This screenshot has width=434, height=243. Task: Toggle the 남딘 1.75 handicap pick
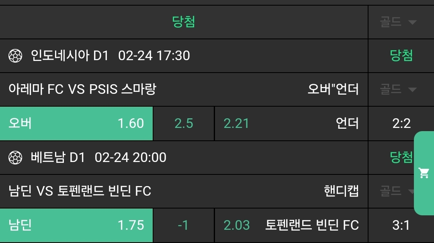coord(76,225)
